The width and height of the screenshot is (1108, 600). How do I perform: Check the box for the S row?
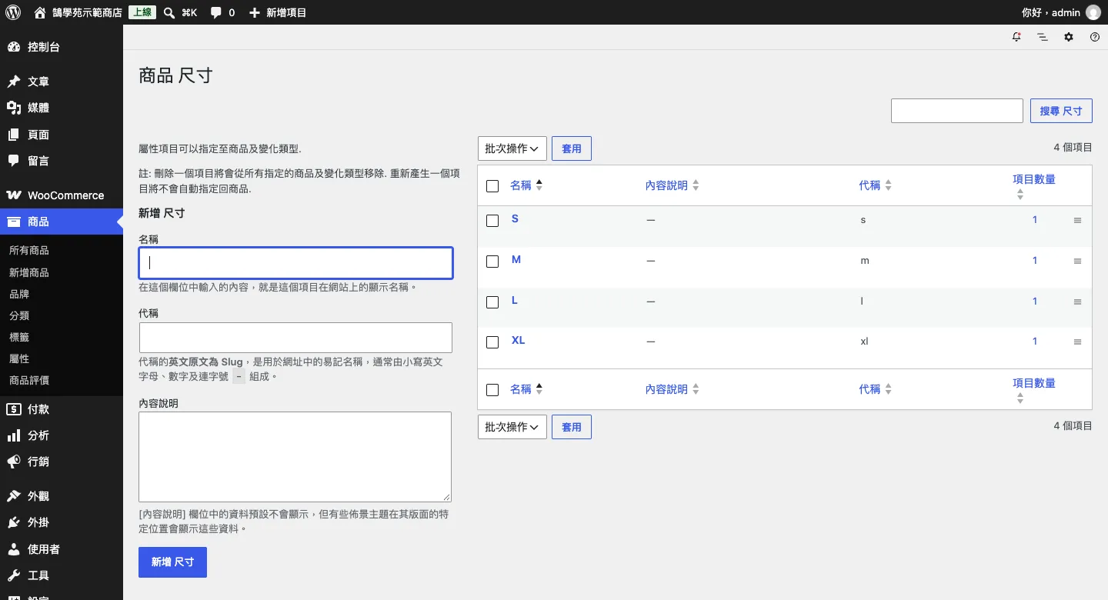pyautogui.click(x=492, y=221)
